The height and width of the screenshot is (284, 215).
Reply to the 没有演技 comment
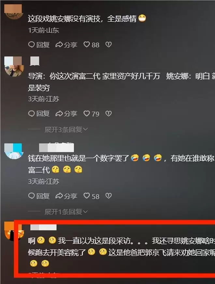click(39, 45)
